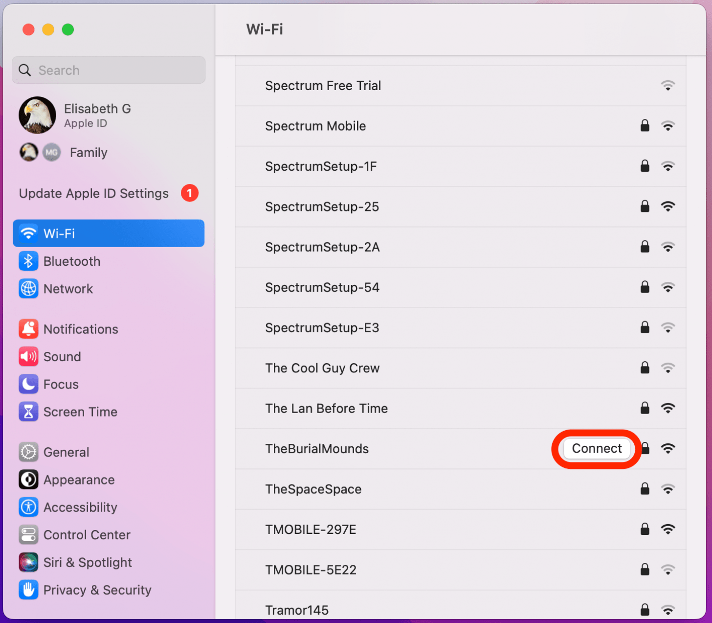Viewport: 712px width, 623px height.
Task: Click in the Search field
Action: [x=109, y=70]
